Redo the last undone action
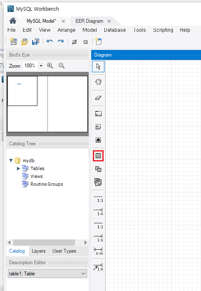This screenshot has height=291, width=201. pyautogui.click(x=61, y=42)
